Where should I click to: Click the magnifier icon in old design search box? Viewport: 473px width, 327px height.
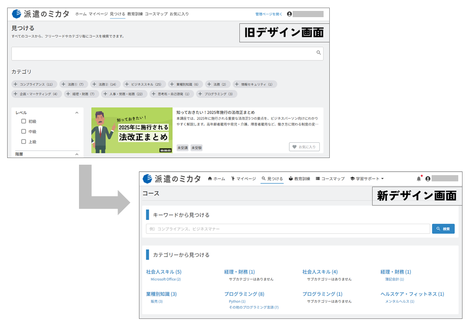[x=318, y=52]
